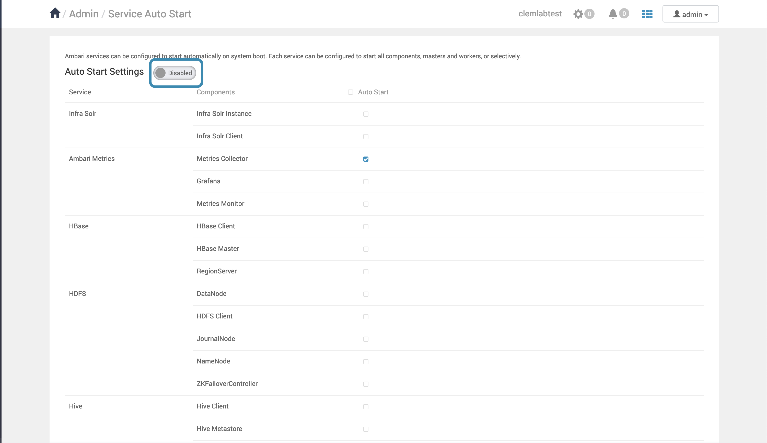Uncheck auto start for Metrics Collector

click(366, 159)
